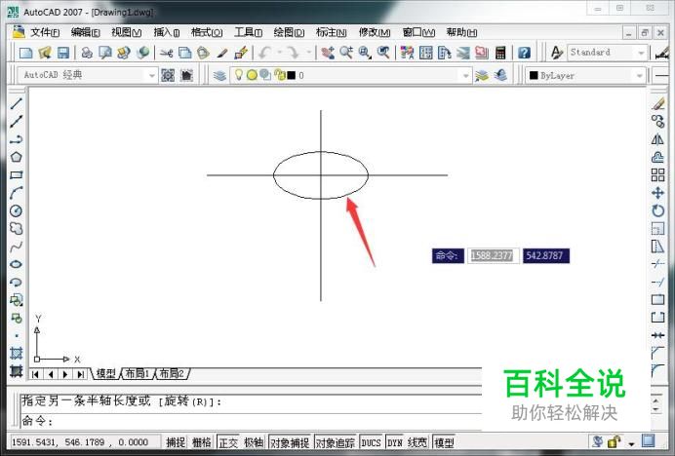Open the 文件(F) menu
Screen dimensions: 675x456
(x=45, y=32)
